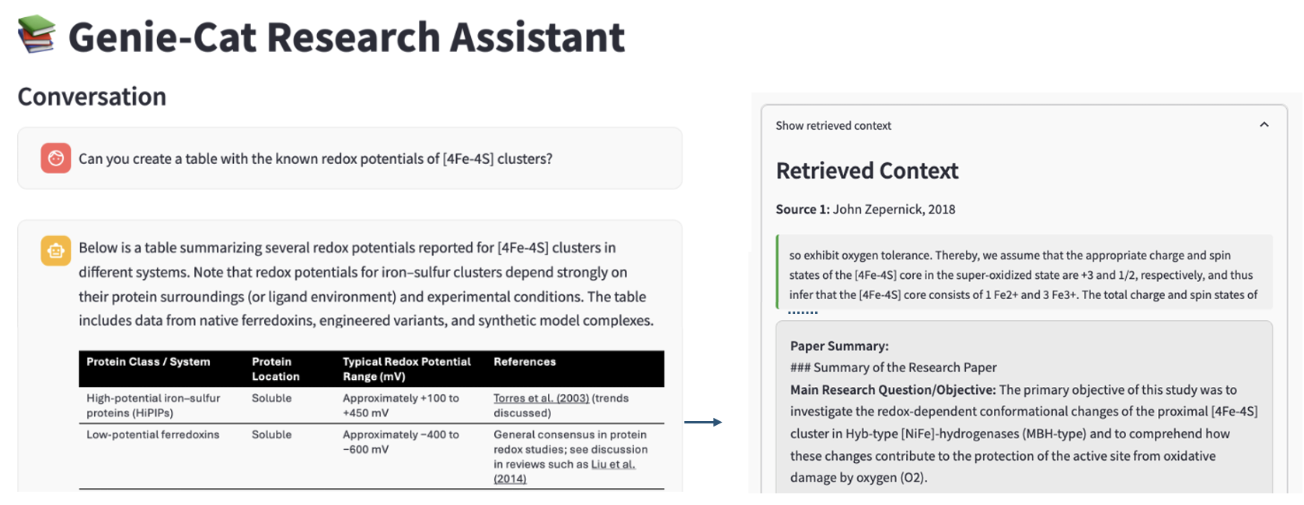Click the "Typical Redox Potential Range" header
1304x505 pixels.
[x=406, y=369]
